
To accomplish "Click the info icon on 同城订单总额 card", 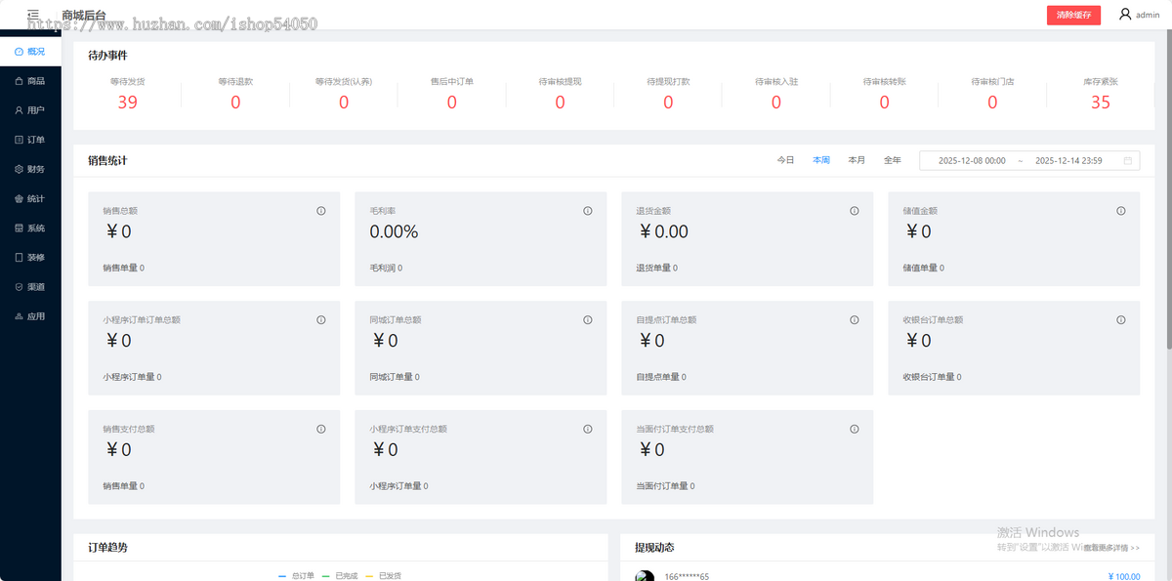I will click(588, 320).
